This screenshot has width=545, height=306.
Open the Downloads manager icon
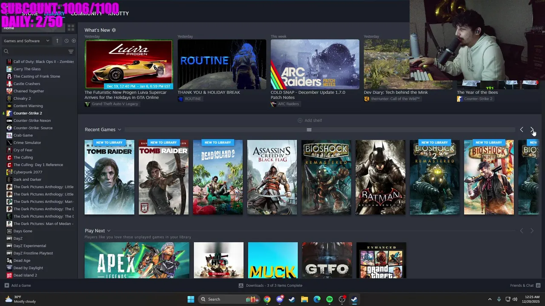241,286
